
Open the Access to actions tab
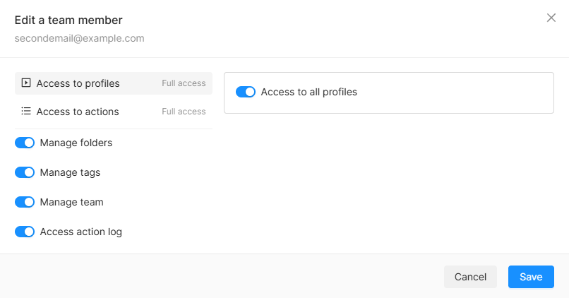113,112
